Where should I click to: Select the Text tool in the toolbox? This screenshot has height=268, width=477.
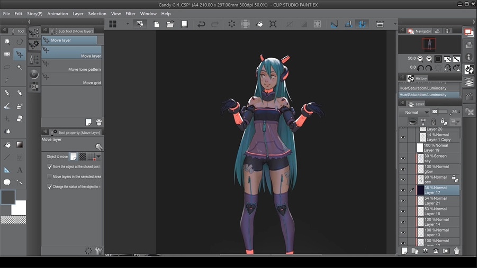pos(20,170)
